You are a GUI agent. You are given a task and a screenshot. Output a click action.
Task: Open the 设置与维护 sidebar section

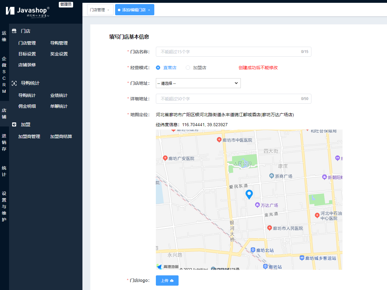point(4,206)
